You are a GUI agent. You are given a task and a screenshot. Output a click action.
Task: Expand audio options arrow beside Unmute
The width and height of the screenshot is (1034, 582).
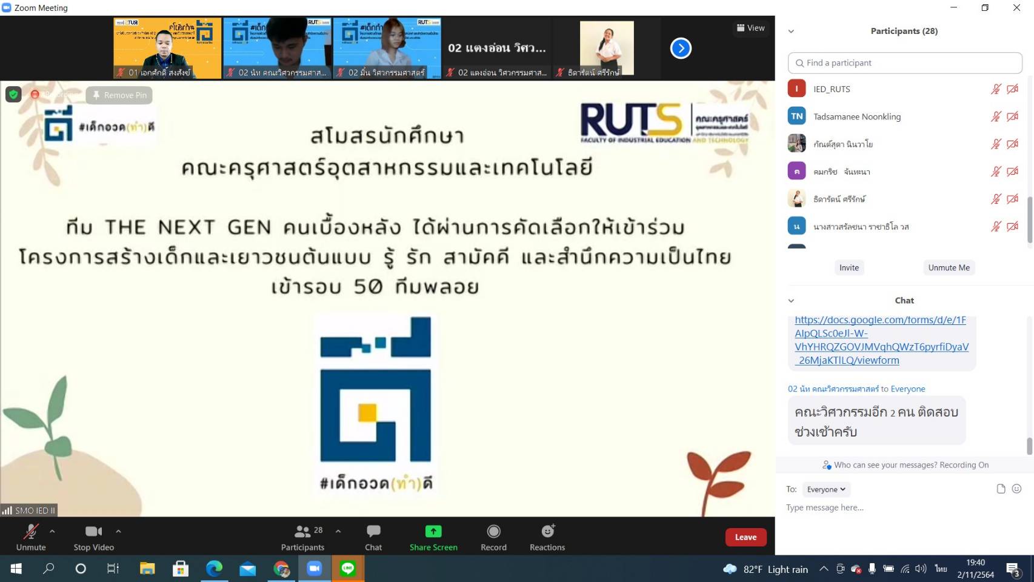click(53, 531)
